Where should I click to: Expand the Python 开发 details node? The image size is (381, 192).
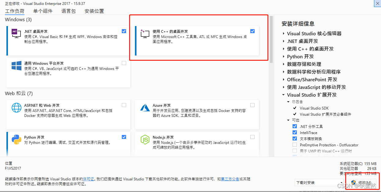coord(283,56)
